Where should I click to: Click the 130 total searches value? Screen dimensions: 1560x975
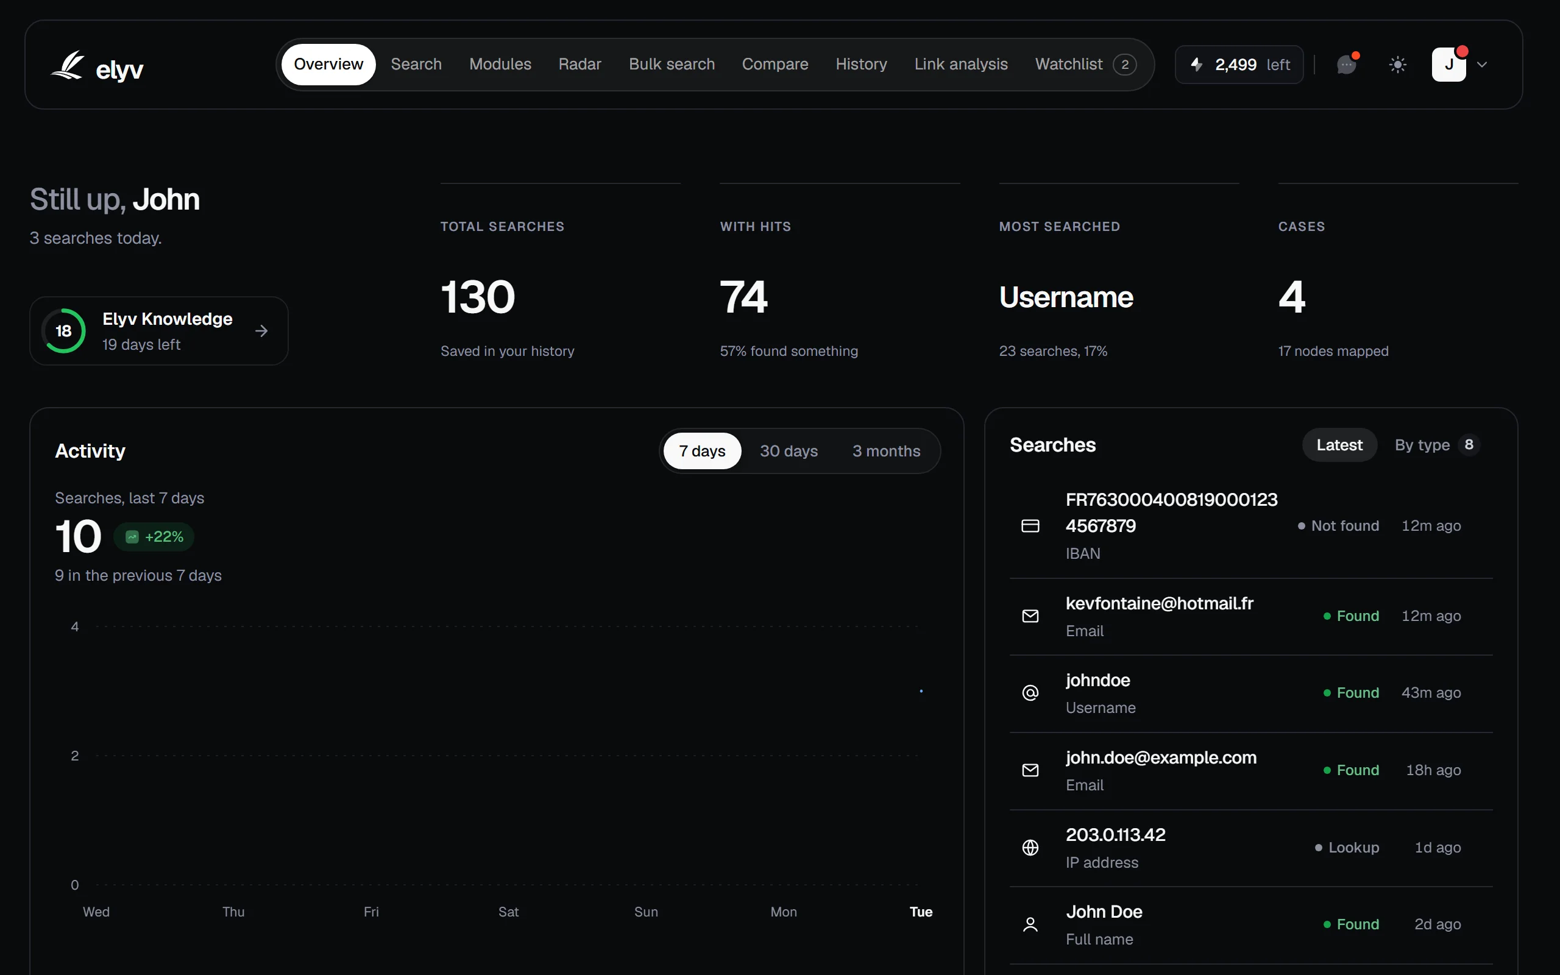[x=478, y=297]
